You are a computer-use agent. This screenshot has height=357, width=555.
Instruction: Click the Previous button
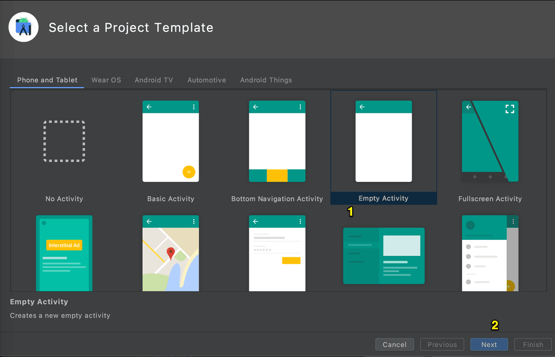pos(442,344)
